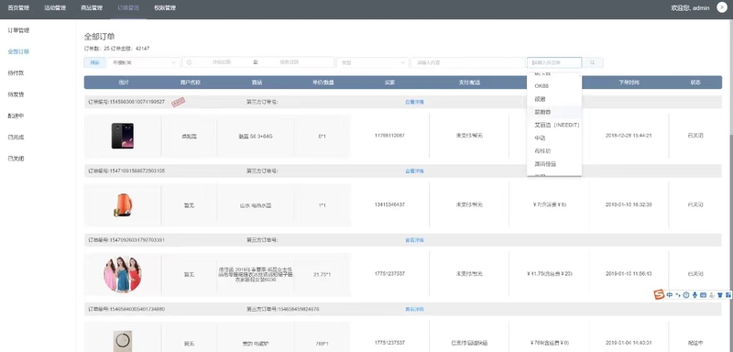The width and height of the screenshot is (733, 352).
Task: Click the 下单时间 column header
Action: [x=629, y=82]
